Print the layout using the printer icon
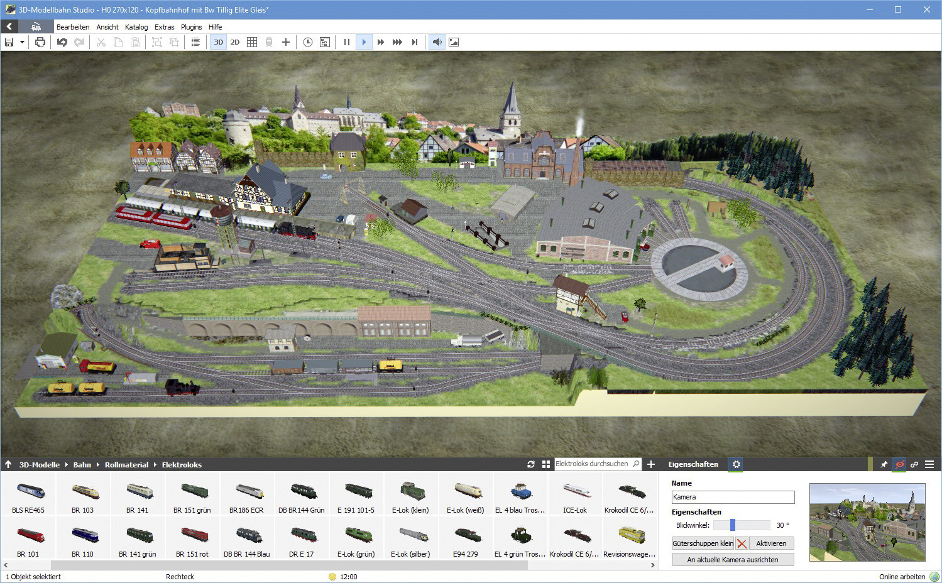The height and width of the screenshot is (583, 942). (40, 42)
